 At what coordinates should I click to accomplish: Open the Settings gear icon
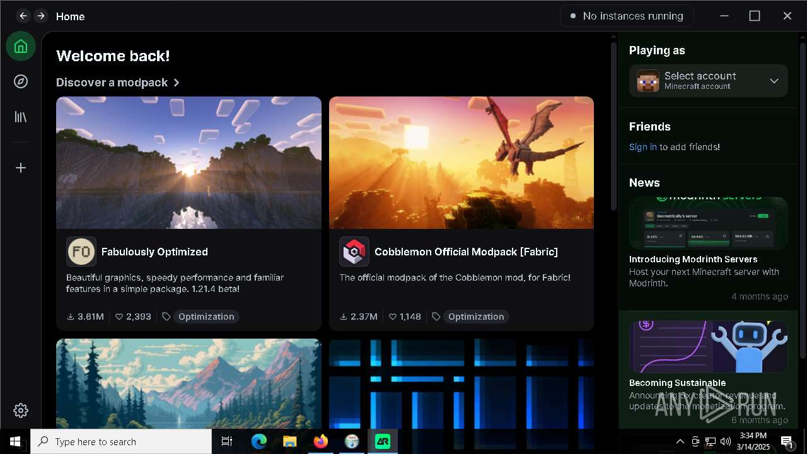21,410
